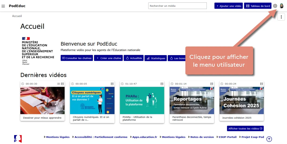Open the Statistiques button
Screen dimensions: 287x144
tap(156, 58)
